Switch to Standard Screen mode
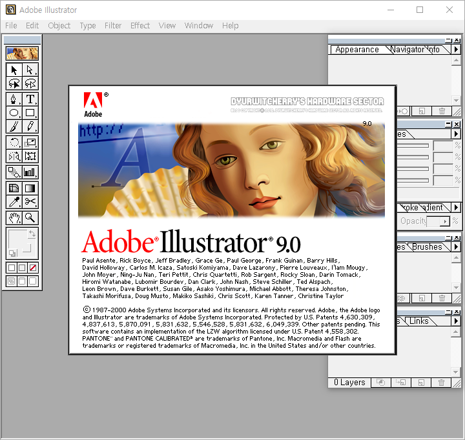465x440 pixels. coord(12,281)
